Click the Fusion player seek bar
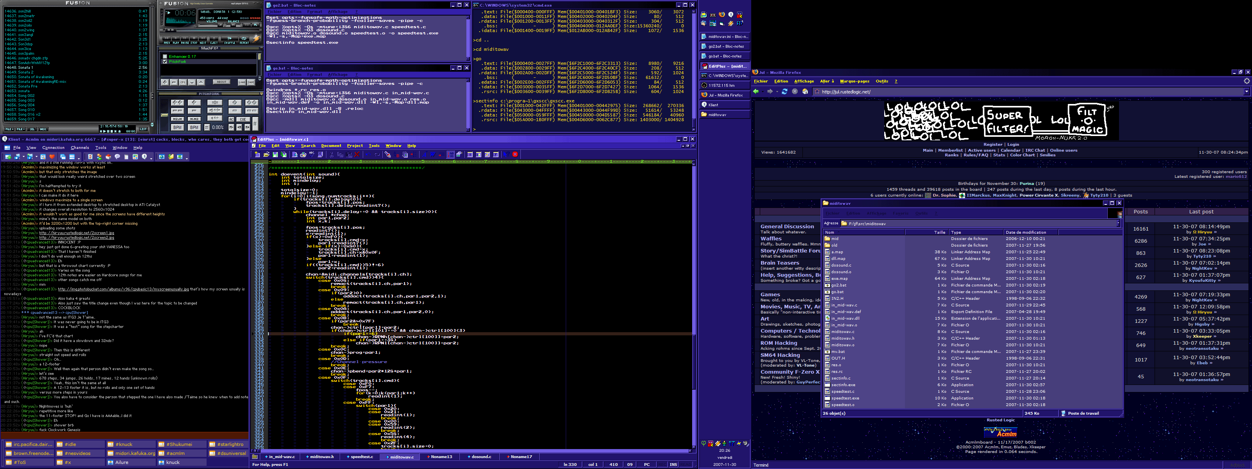The image size is (1252, 469). (x=216, y=30)
